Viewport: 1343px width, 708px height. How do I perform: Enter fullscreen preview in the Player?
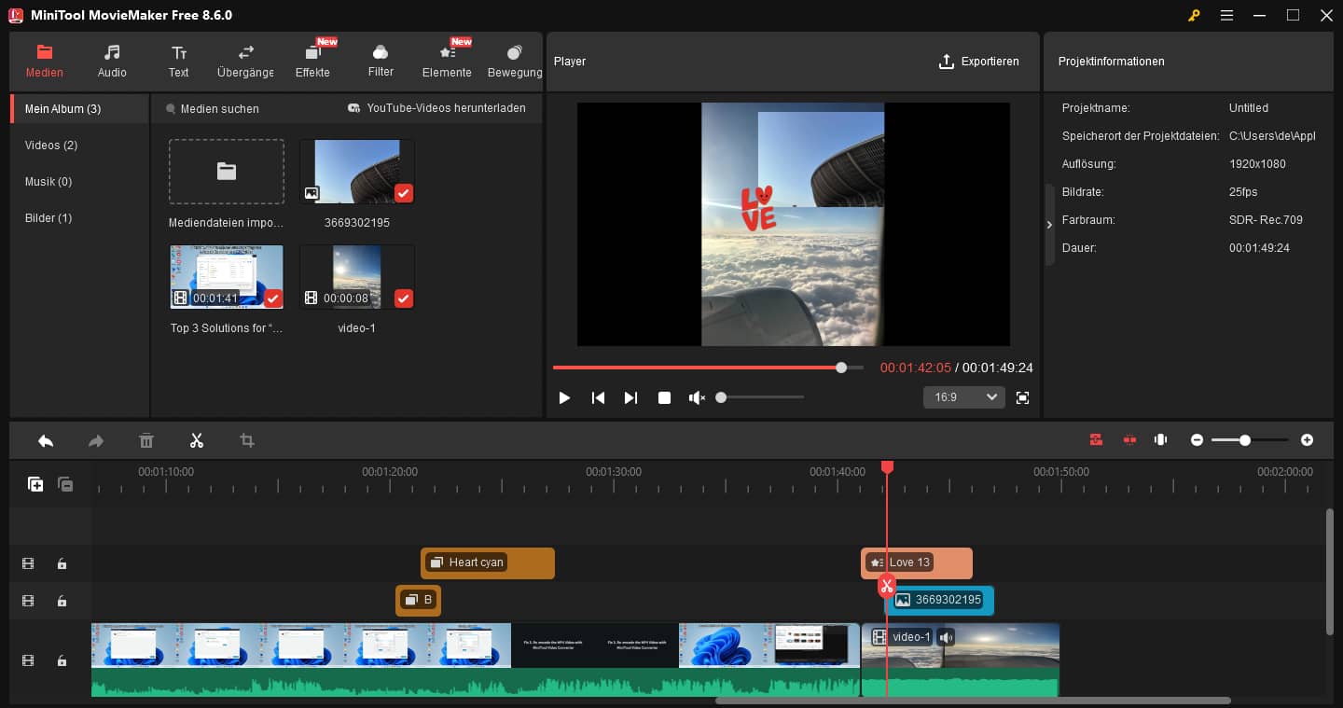click(x=1022, y=396)
